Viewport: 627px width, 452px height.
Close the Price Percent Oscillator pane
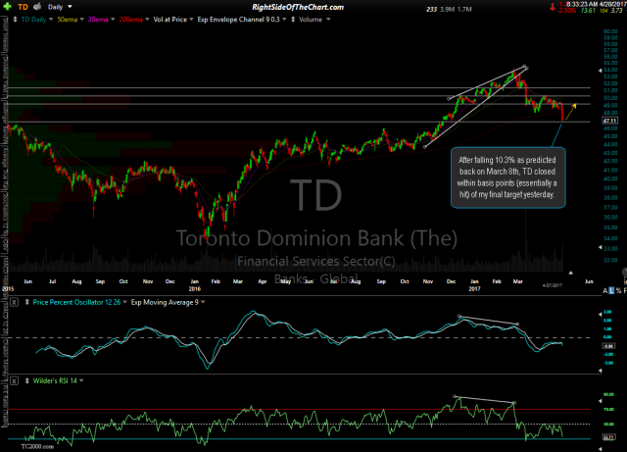(x=14, y=302)
